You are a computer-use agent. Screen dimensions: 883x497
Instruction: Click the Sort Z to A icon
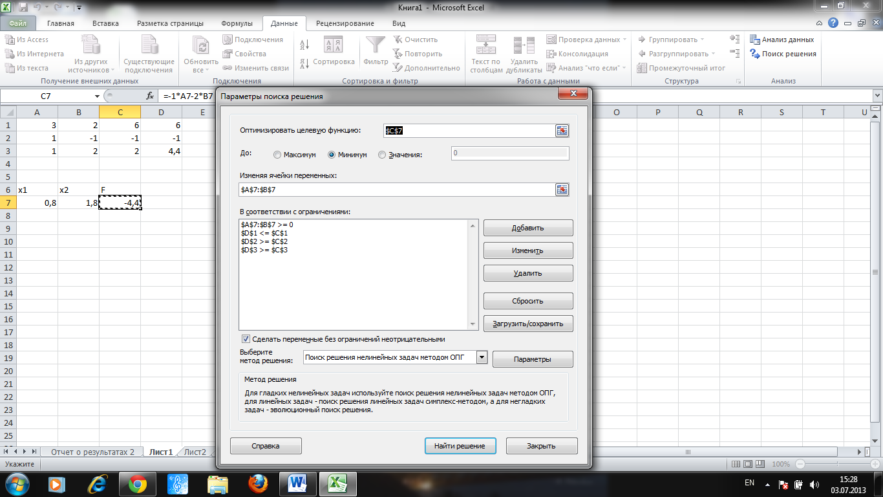tap(304, 63)
